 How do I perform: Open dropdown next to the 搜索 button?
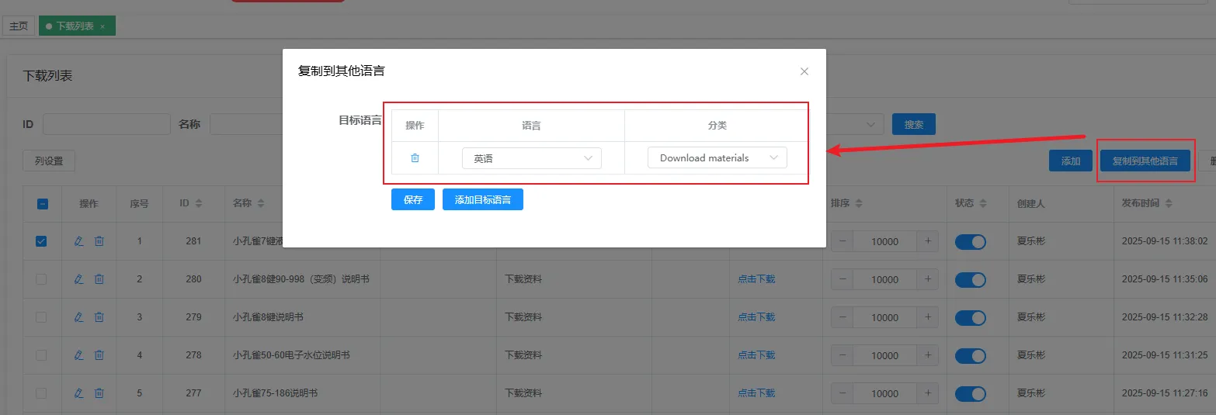854,124
